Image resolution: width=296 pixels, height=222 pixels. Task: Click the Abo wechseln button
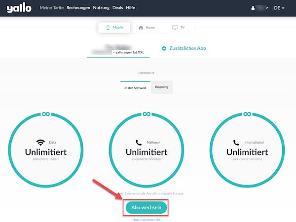[x=147, y=208]
